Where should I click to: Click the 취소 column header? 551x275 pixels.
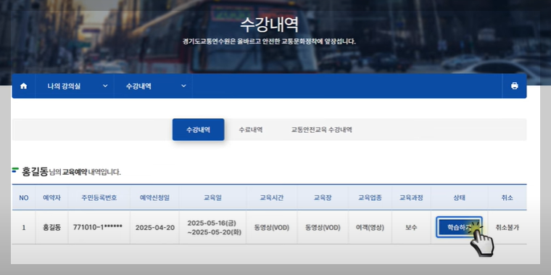pos(507,197)
